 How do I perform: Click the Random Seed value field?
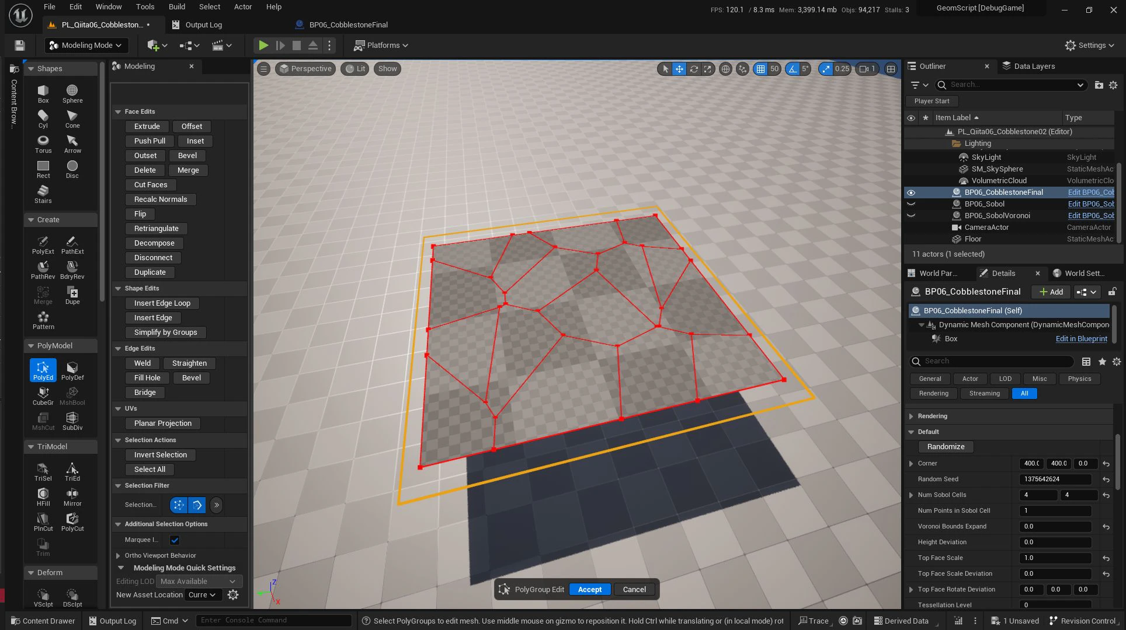[x=1055, y=480]
